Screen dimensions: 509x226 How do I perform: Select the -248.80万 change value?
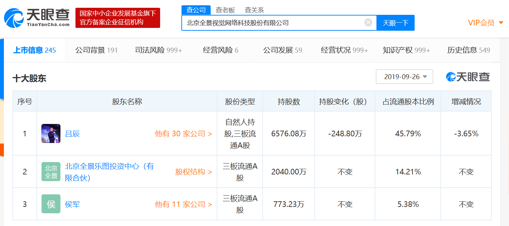pos(345,134)
